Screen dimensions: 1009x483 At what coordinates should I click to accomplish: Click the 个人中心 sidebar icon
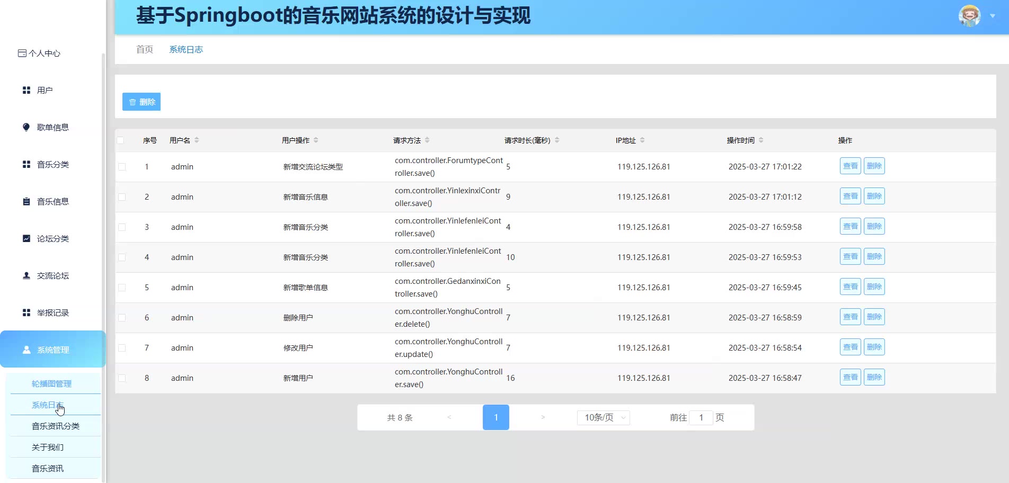pos(22,53)
